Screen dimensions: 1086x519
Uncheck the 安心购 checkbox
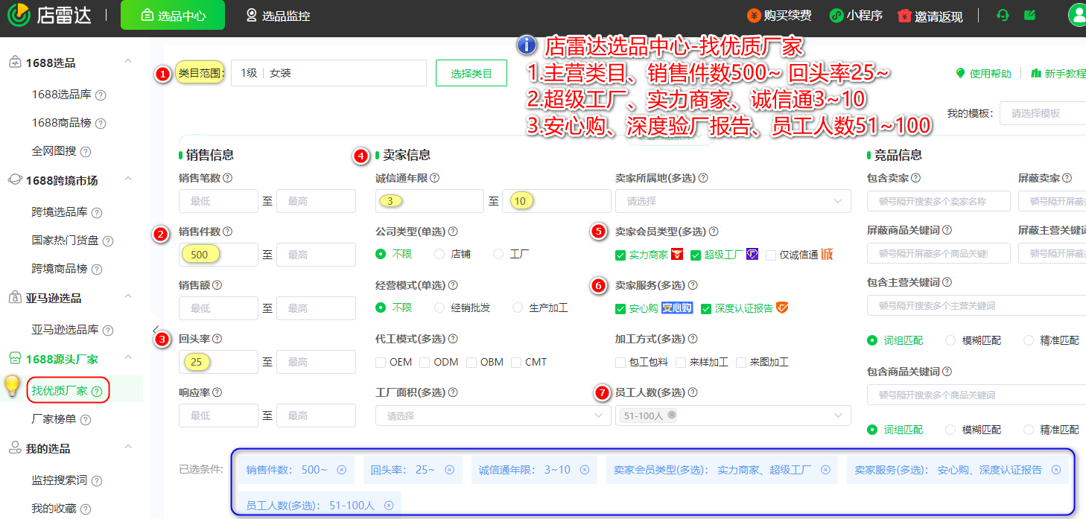[620, 309]
